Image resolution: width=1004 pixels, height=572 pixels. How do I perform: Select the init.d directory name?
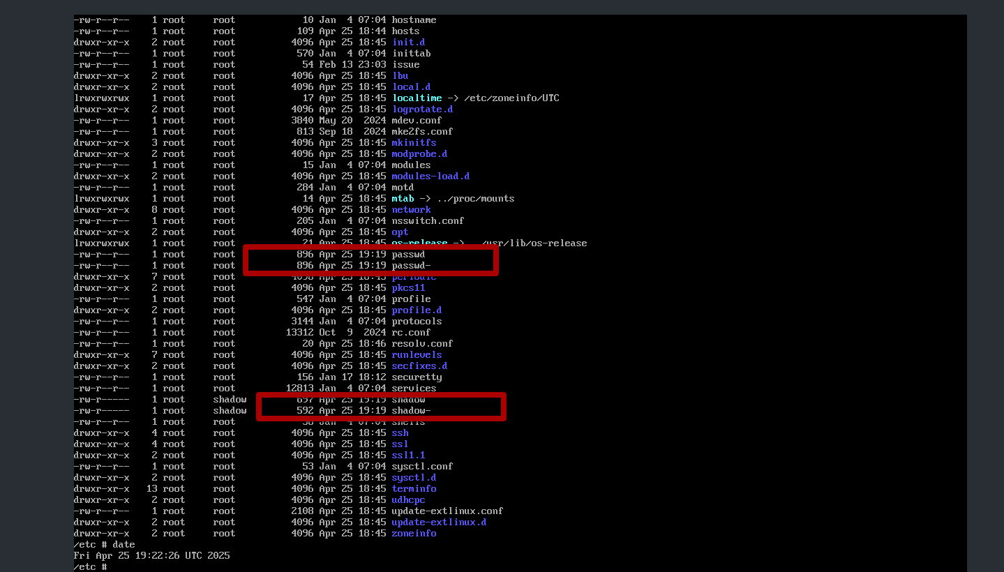click(408, 43)
